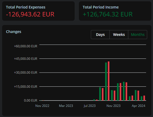Click the last red bar on the chart
Viewport: 153px width, 117px height.
[x=144, y=98]
